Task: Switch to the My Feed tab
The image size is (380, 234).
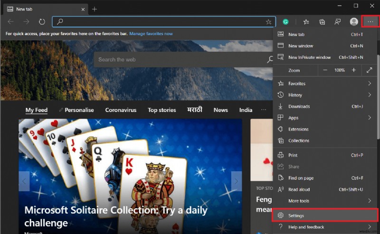Action: 37,110
